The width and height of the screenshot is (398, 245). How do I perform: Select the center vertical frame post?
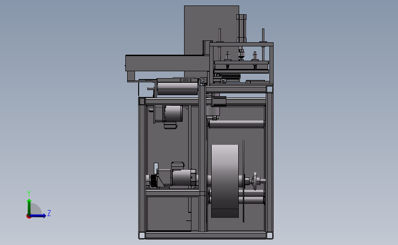click(202, 158)
